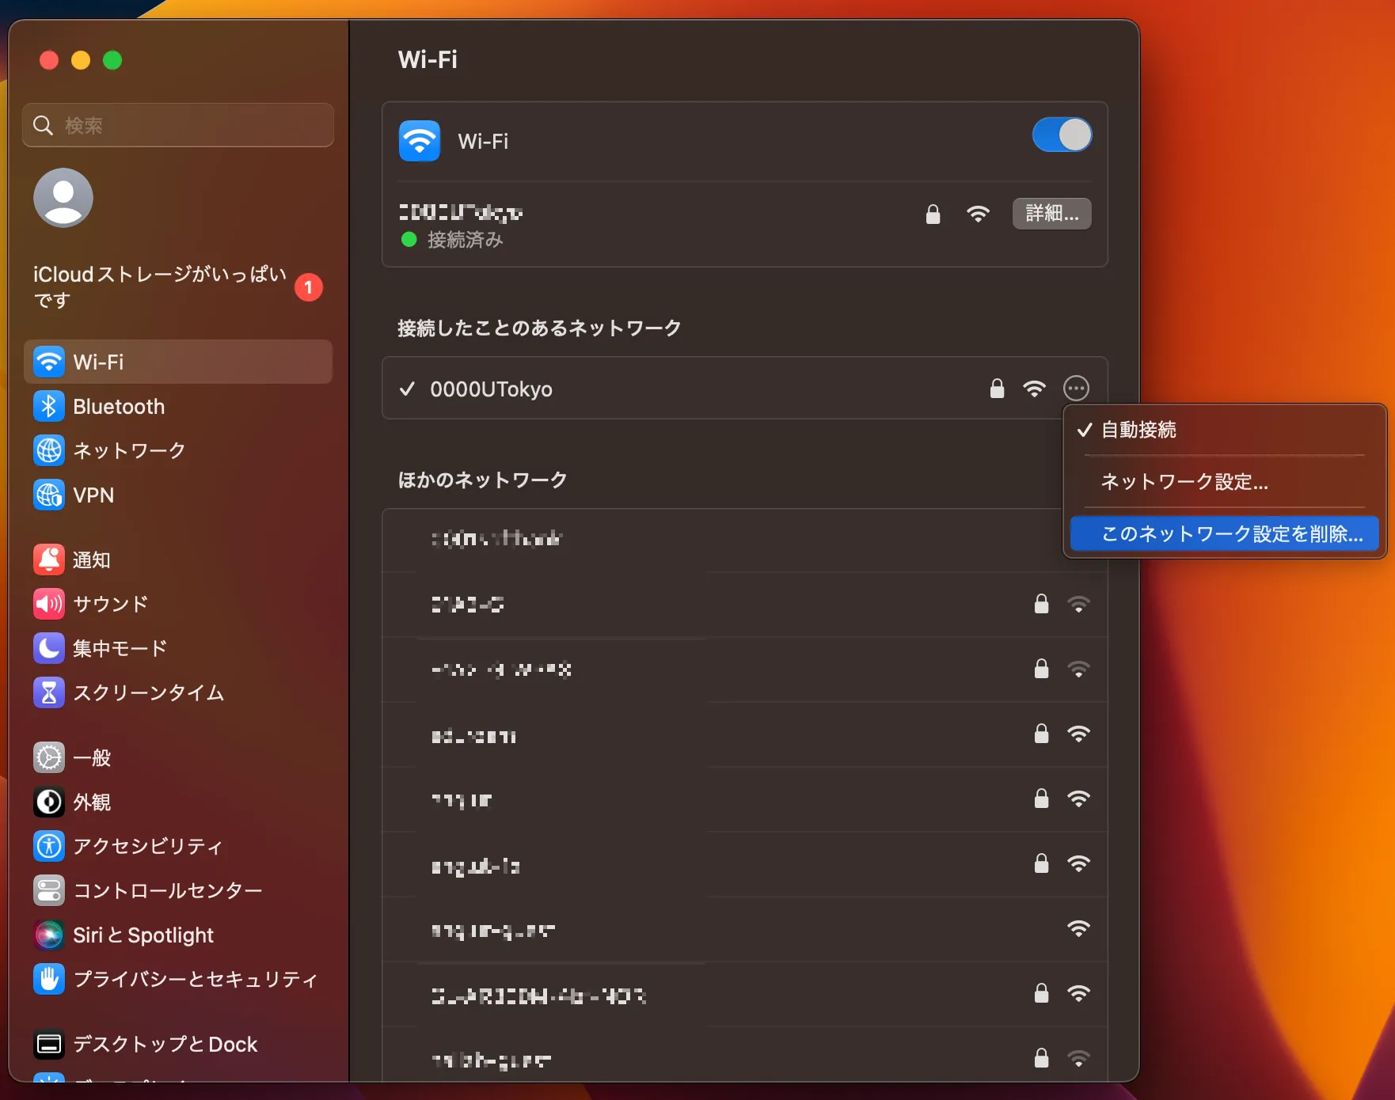Viewport: 1395px width, 1100px height.
Task: Open 集中モード moon icon
Action: [x=49, y=648]
